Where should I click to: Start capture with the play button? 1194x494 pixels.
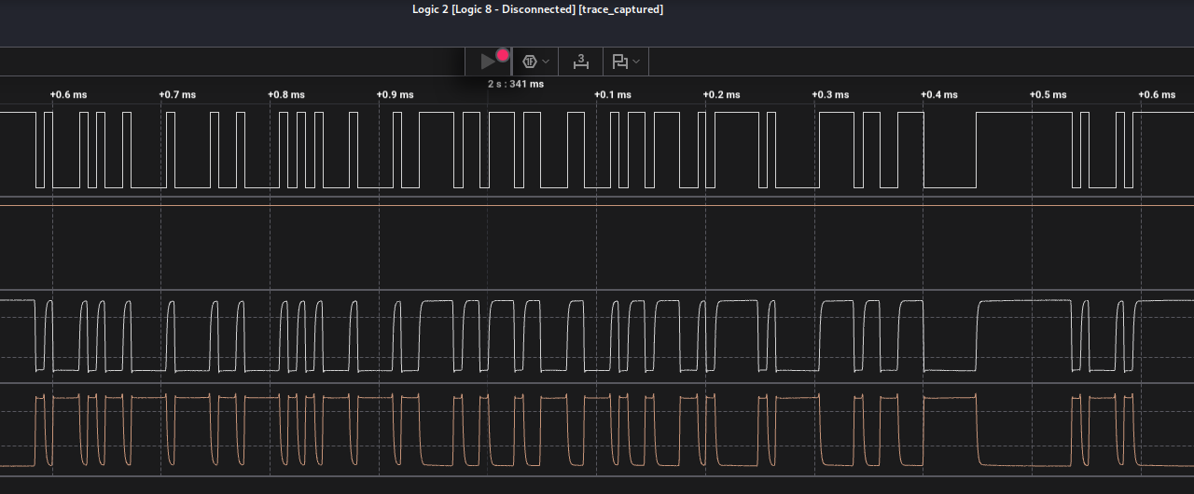click(x=488, y=62)
